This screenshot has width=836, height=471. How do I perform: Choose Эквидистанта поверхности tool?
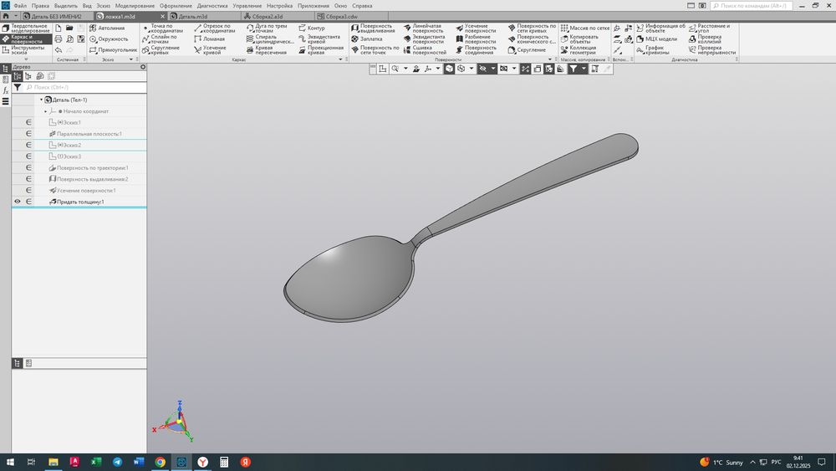pyautogui.click(x=424, y=39)
